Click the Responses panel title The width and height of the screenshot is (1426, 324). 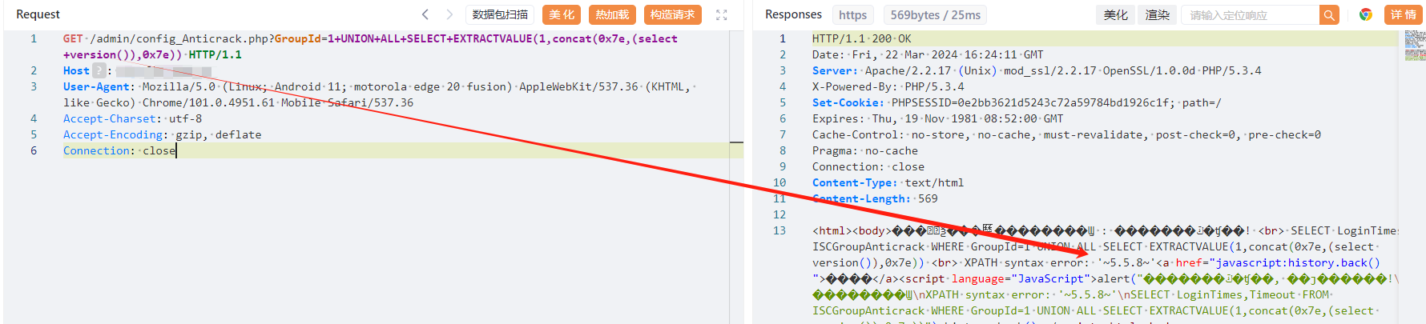(x=793, y=14)
